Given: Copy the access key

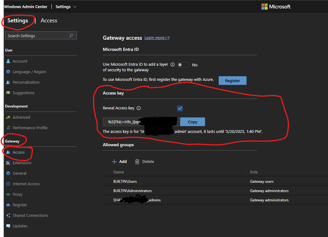Looking at the screenshot, I should pyautogui.click(x=192, y=122).
